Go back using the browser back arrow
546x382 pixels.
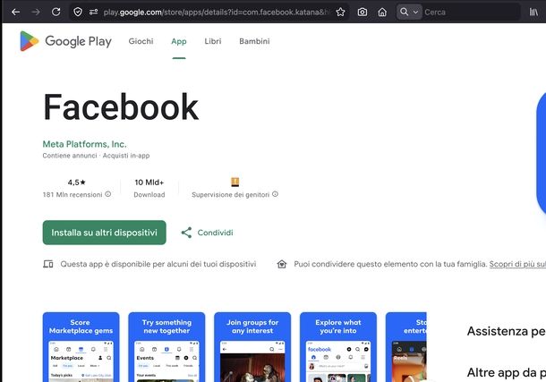[16, 13]
